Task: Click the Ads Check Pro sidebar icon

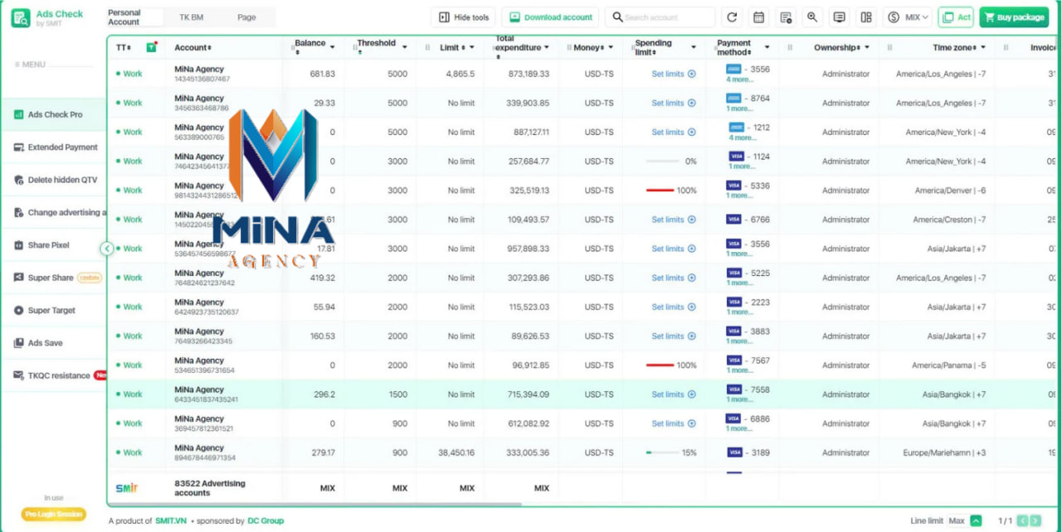Action: click(19, 114)
